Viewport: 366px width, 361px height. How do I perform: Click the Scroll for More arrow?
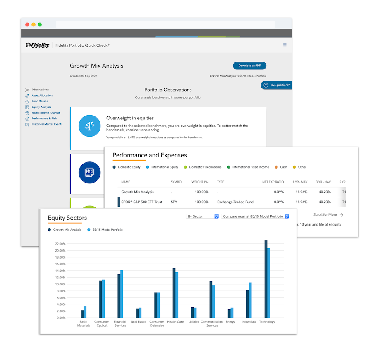pyautogui.click(x=341, y=215)
